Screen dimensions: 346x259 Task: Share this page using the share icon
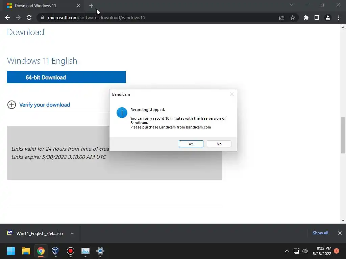point(282,18)
